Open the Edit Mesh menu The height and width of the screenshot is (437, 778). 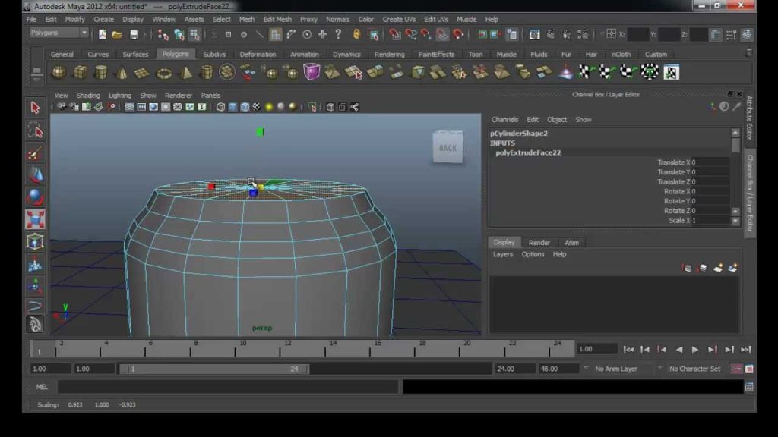coord(277,19)
